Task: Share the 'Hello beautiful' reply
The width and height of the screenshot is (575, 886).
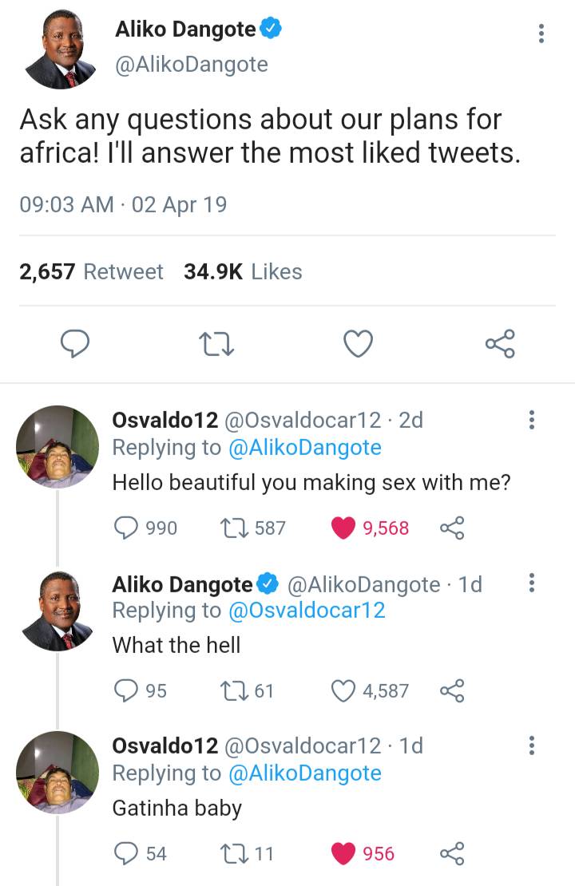Action: coord(452,528)
